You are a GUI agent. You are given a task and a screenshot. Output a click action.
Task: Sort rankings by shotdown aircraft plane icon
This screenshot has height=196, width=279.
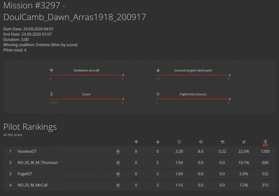[136, 142]
